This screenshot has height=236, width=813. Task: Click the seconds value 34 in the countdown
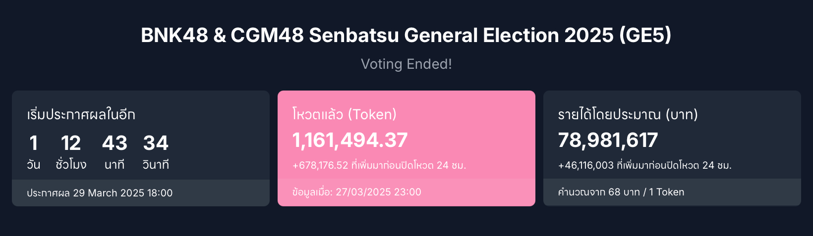click(x=156, y=143)
